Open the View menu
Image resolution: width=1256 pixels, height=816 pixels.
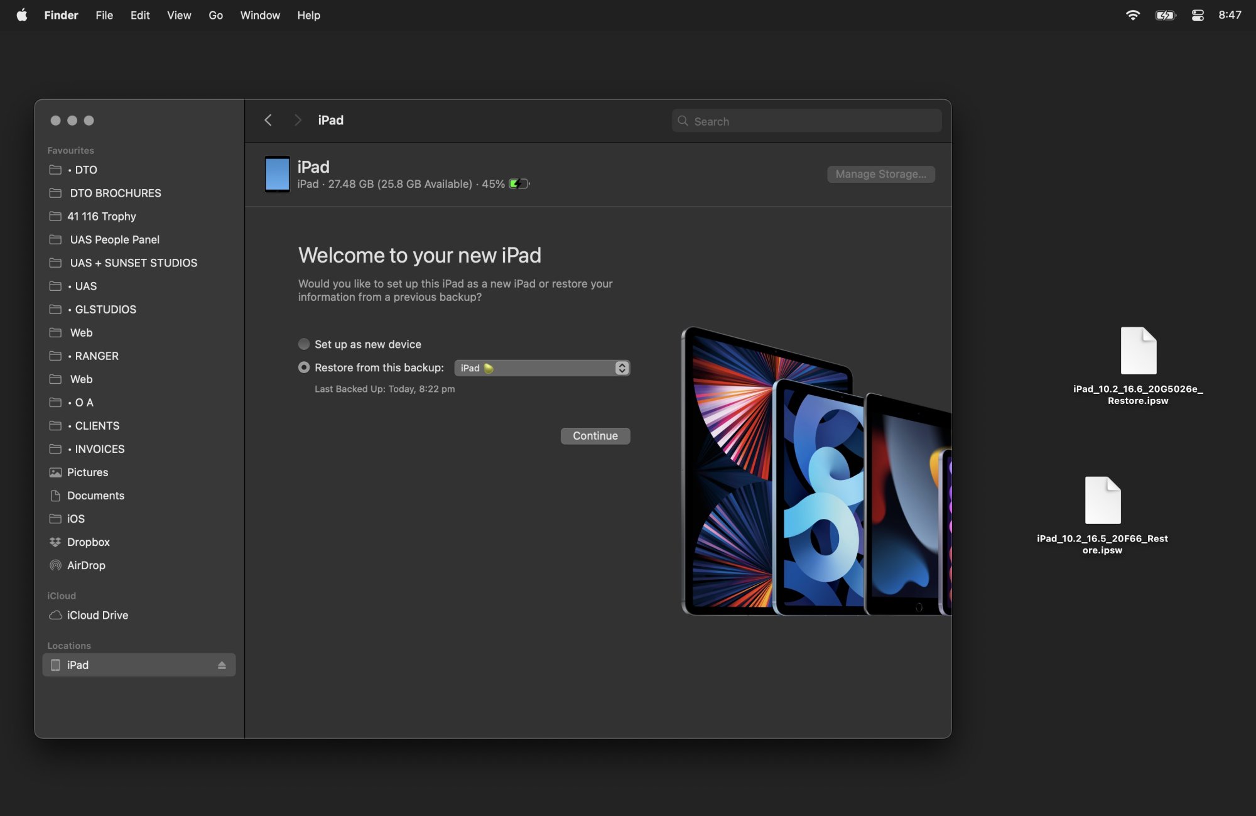pyautogui.click(x=179, y=15)
